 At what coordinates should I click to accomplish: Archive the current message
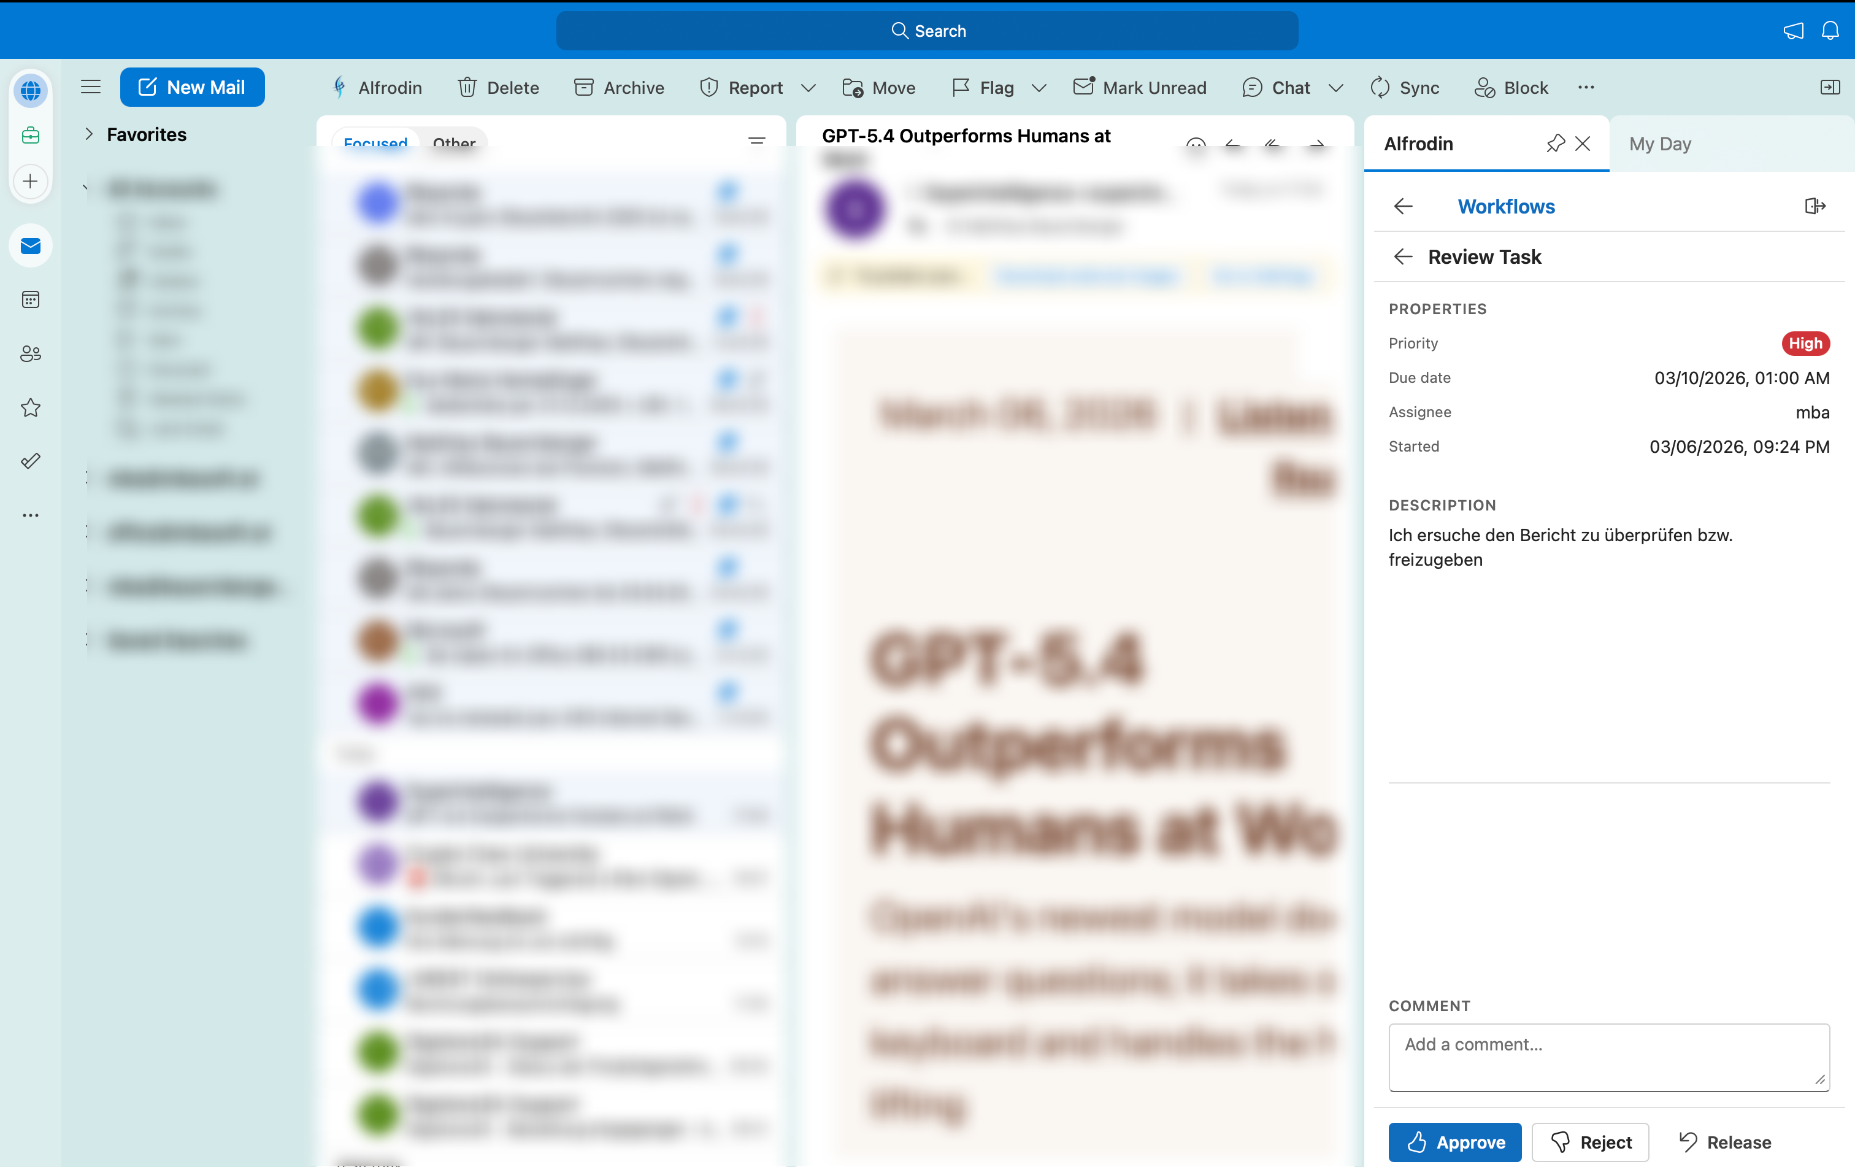coord(618,88)
